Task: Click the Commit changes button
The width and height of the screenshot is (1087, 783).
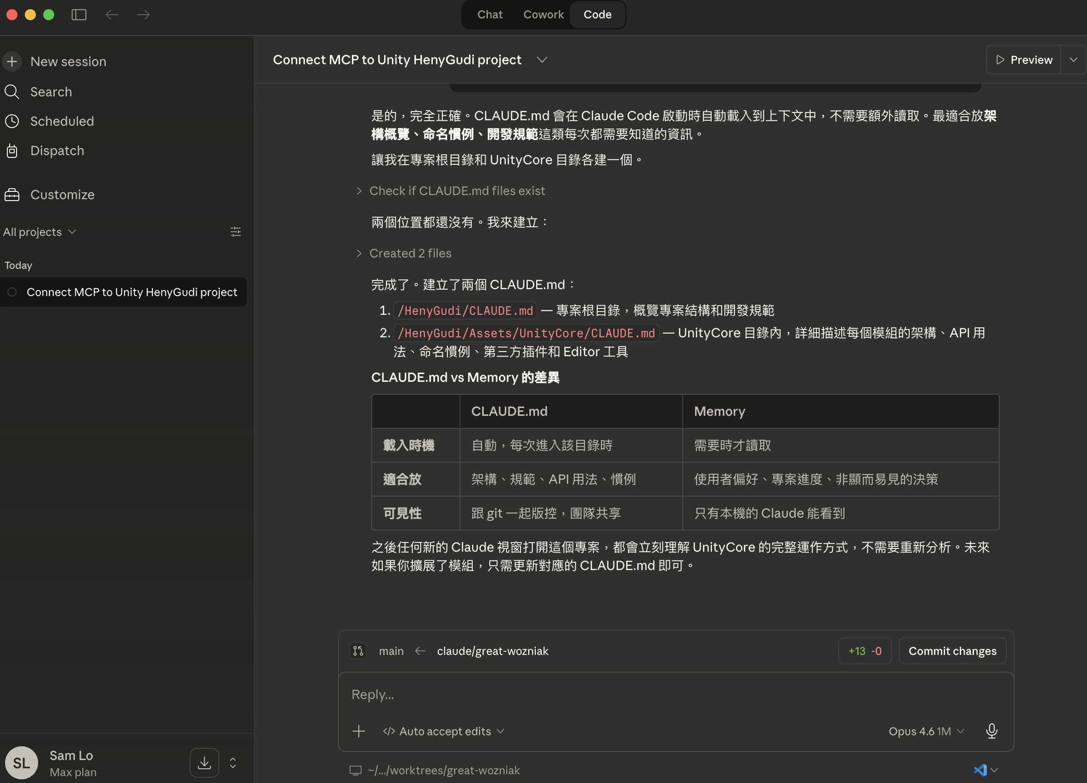Action: (952, 651)
